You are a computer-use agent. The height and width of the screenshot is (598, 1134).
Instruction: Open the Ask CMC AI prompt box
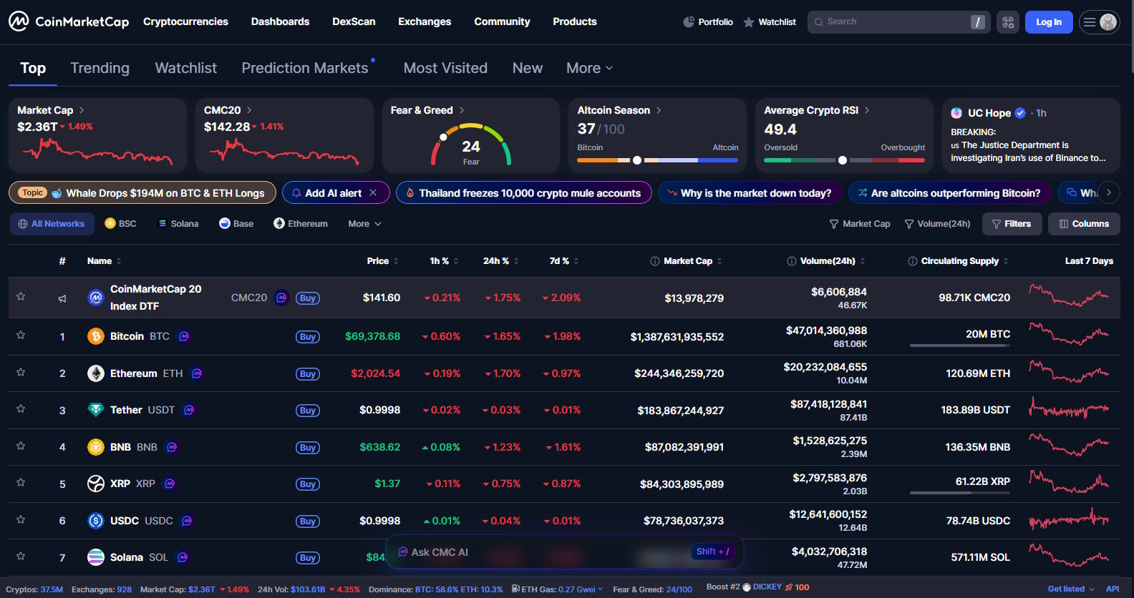tap(565, 552)
